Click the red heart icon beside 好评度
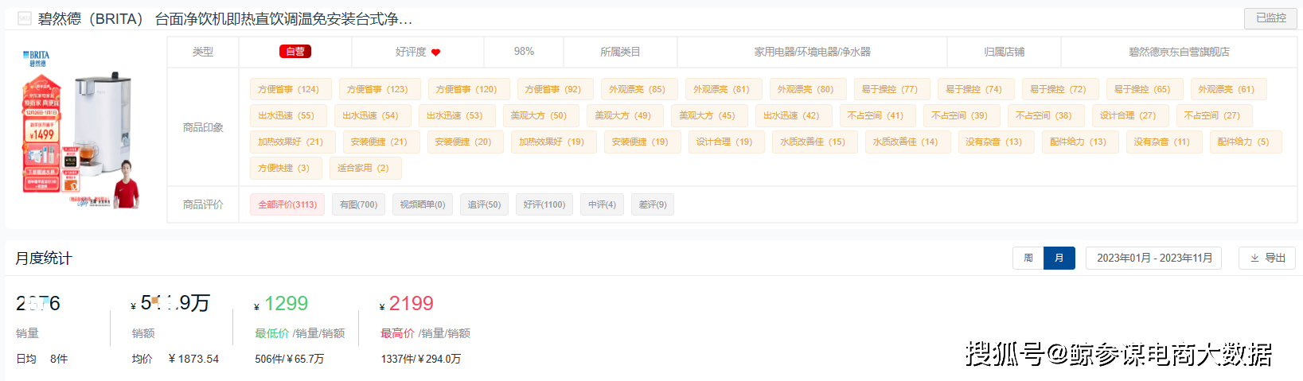 click(x=436, y=52)
